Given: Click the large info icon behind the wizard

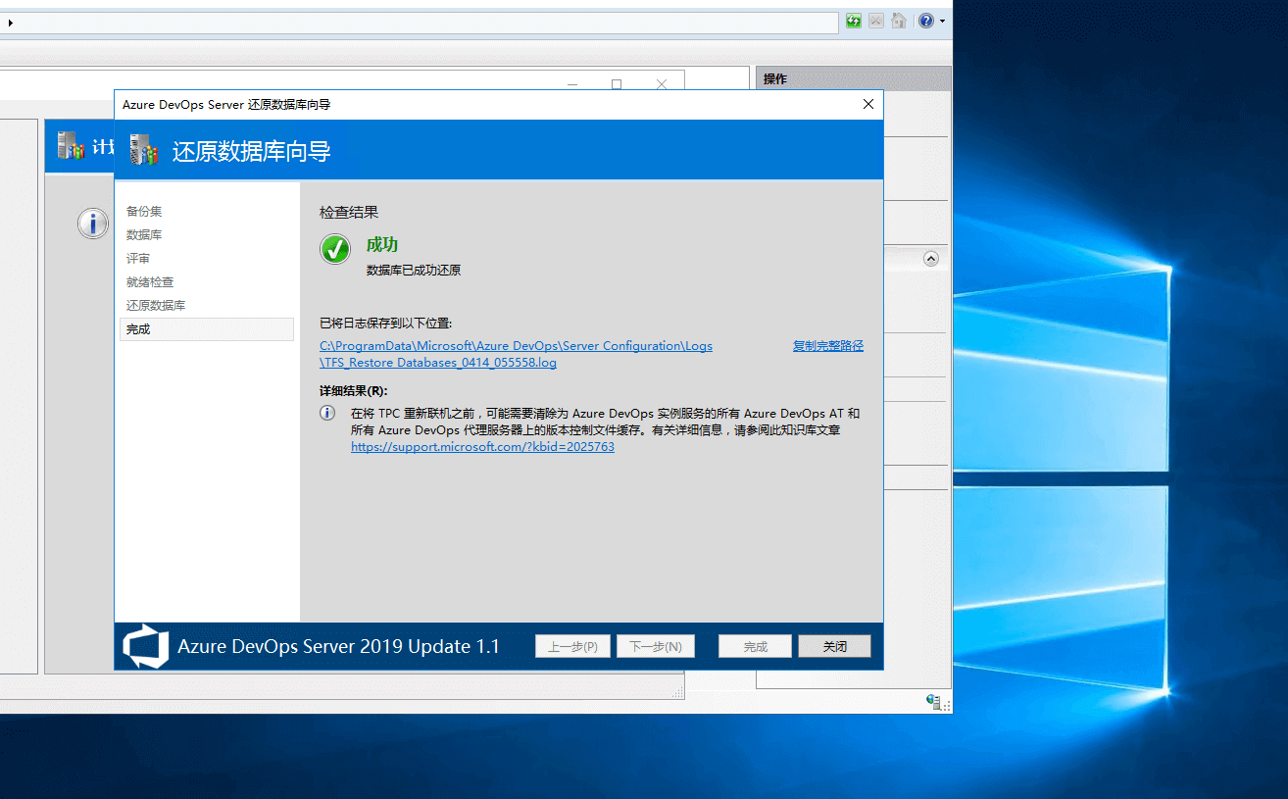Looking at the screenshot, I should click(93, 224).
